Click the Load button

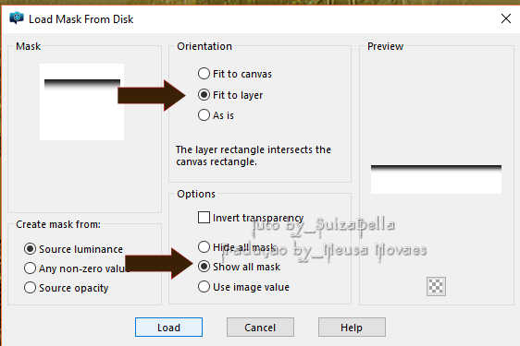point(168,328)
